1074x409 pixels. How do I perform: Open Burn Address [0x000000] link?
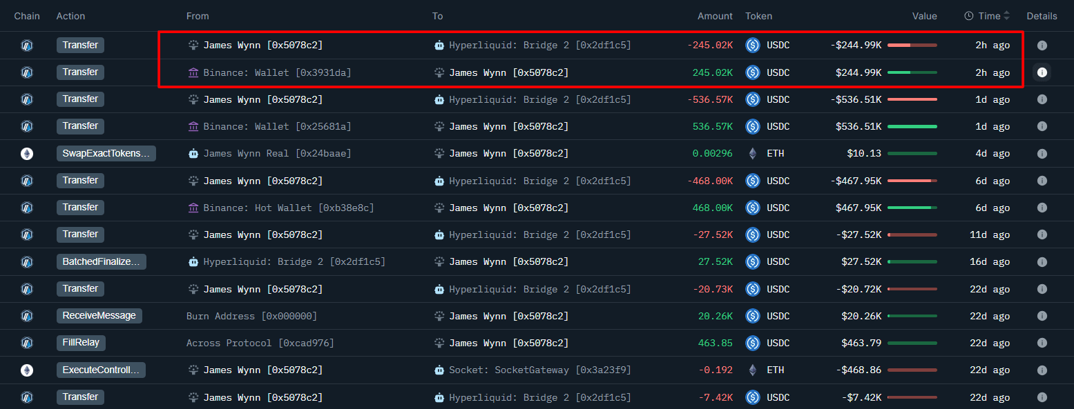pyautogui.click(x=252, y=316)
